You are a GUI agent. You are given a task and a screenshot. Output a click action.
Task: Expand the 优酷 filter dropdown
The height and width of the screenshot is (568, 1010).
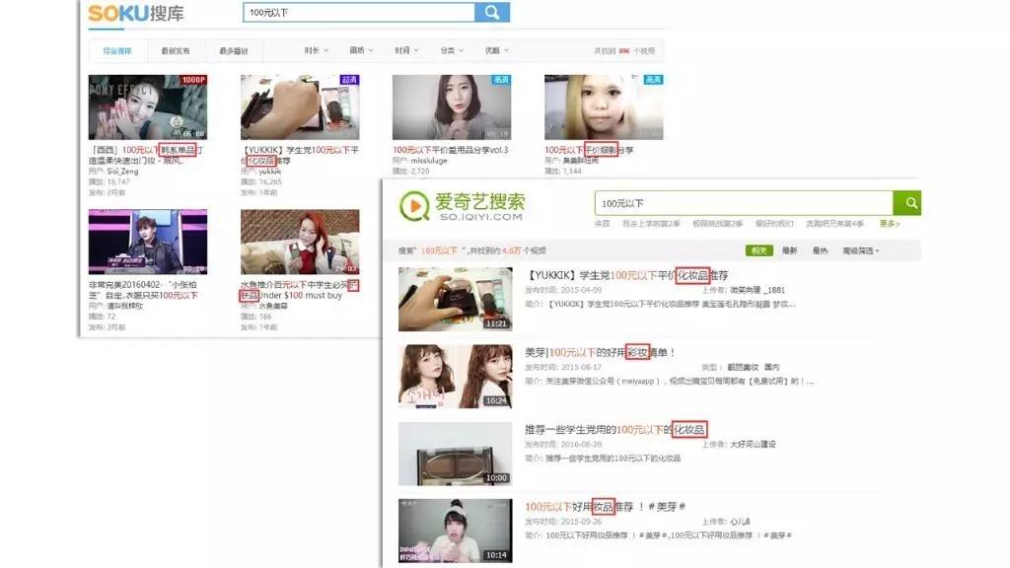(x=497, y=50)
